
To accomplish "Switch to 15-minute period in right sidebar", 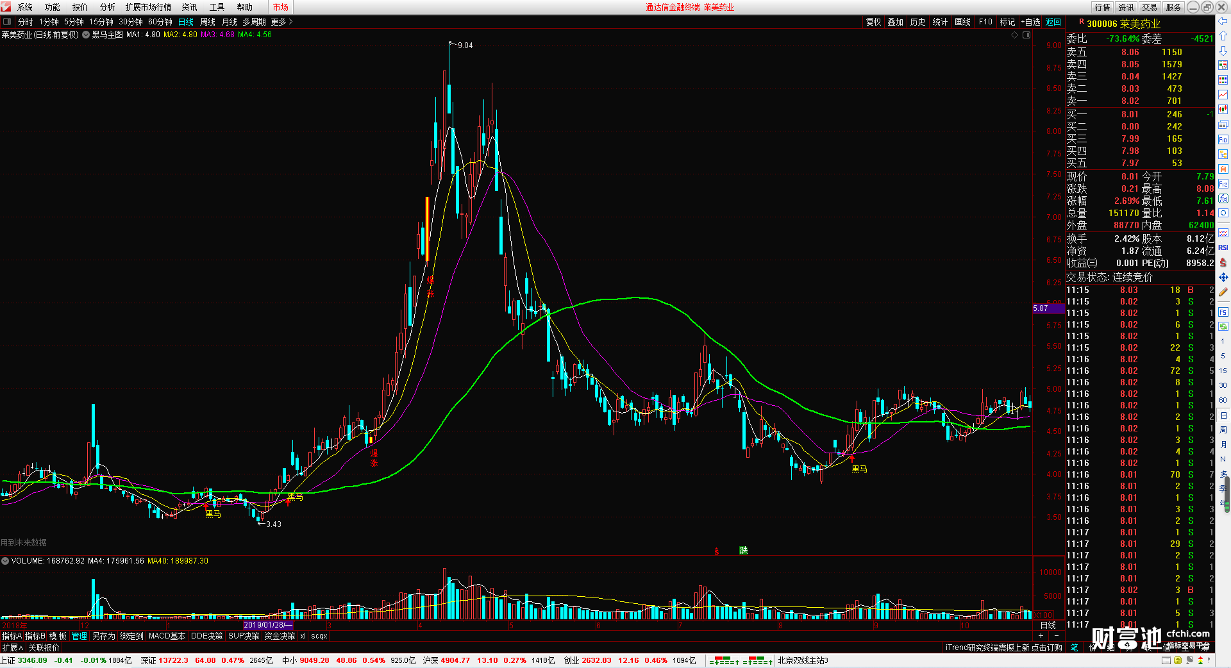I will pyautogui.click(x=1223, y=371).
